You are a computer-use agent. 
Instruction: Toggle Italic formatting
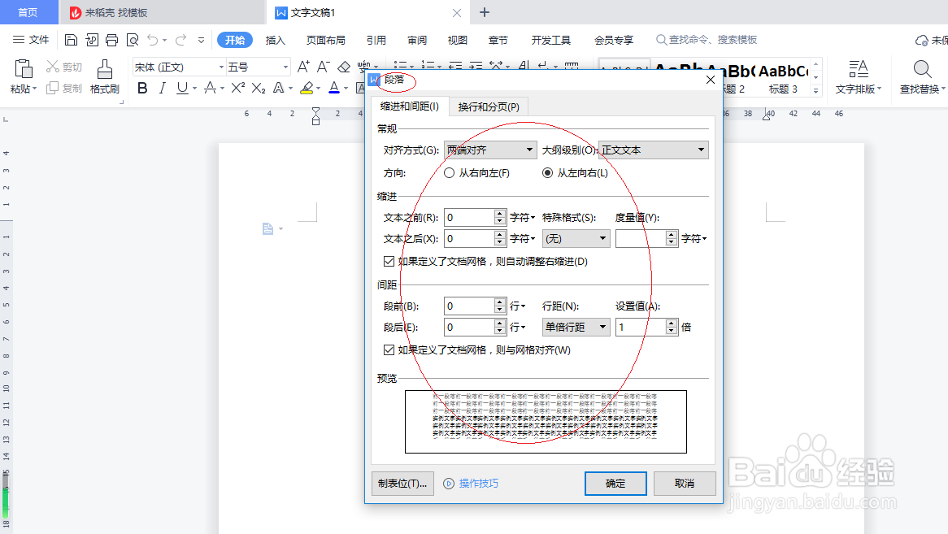tap(161, 86)
